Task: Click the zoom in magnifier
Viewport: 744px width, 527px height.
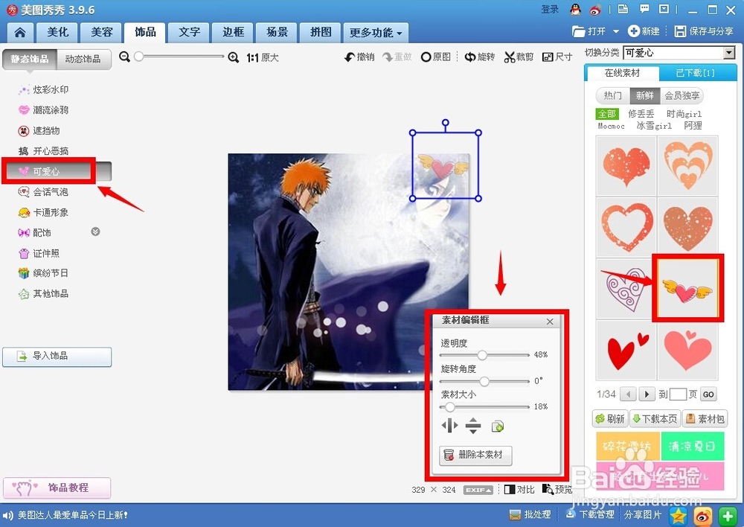Action: tap(233, 57)
